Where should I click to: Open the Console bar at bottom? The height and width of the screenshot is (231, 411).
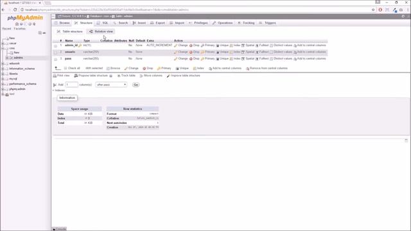coord(59,229)
